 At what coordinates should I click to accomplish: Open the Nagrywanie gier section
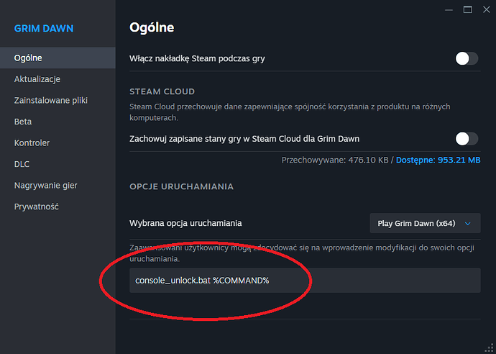tap(58, 185)
